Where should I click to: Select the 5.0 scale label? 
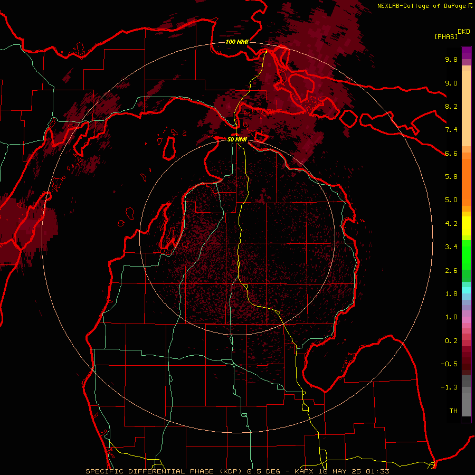tap(451, 200)
